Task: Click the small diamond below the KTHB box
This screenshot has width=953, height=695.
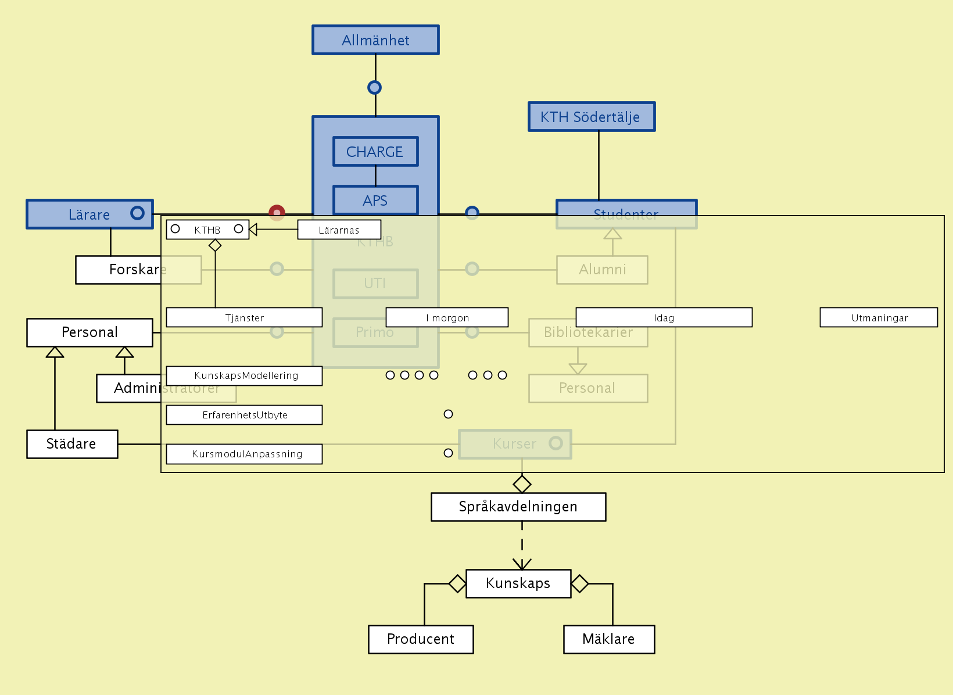Action: pyautogui.click(x=215, y=246)
